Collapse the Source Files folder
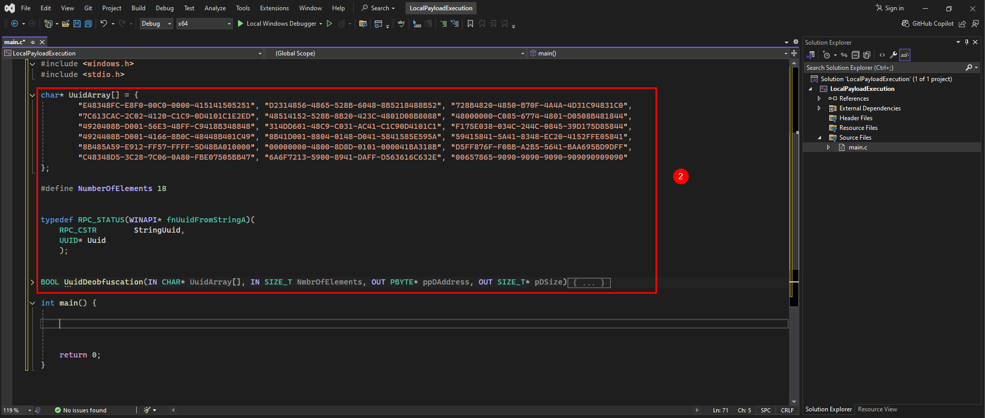Viewport: 985px width, 418px height. [819, 138]
